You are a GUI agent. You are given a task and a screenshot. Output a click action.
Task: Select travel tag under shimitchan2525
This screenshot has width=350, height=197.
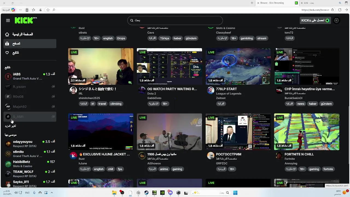(x=102, y=104)
